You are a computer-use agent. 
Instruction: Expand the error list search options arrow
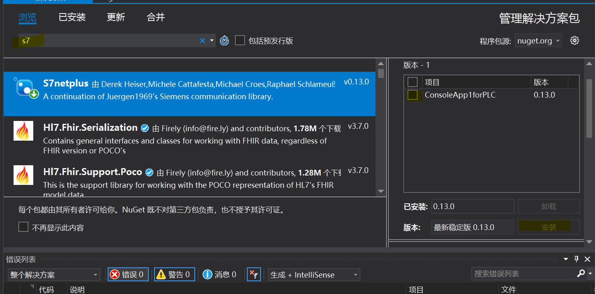(590, 273)
